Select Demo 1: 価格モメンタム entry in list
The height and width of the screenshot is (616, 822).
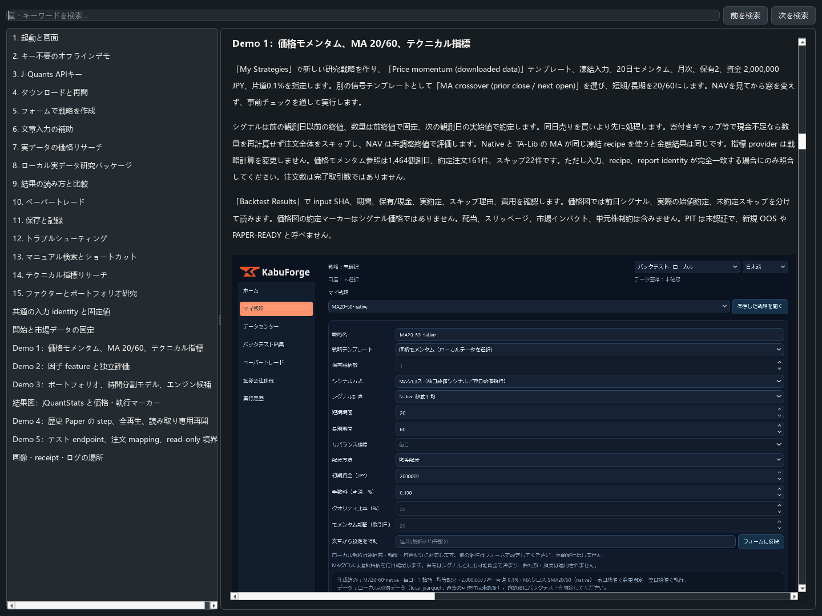coord(112,348)
